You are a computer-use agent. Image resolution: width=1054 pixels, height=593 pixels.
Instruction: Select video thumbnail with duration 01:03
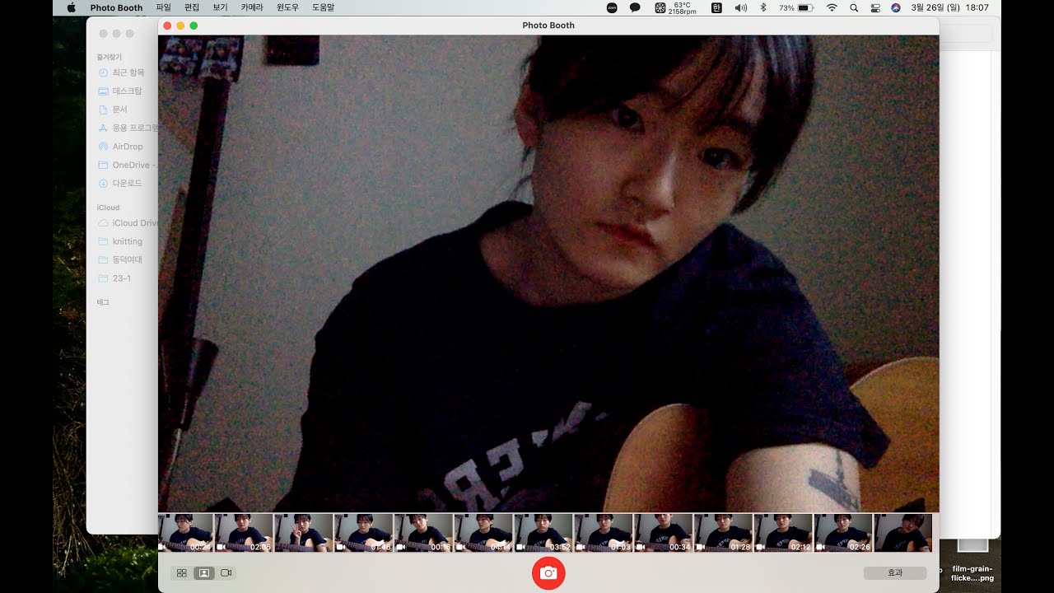604,533
